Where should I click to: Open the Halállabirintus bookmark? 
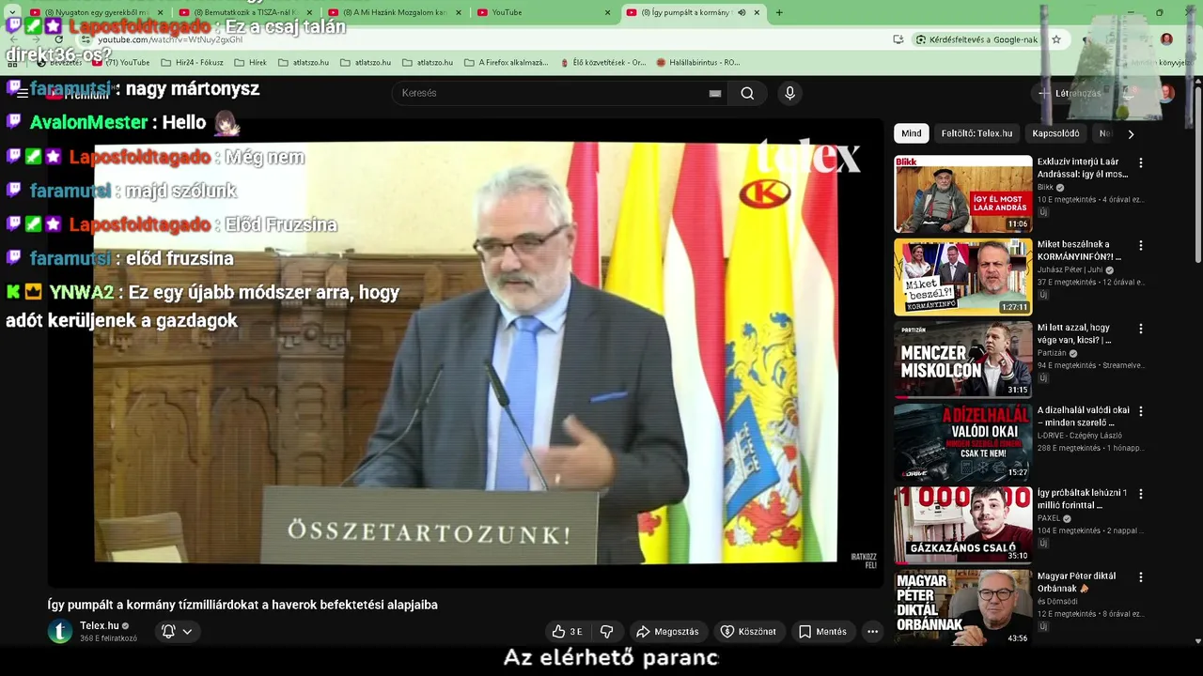point(698,62)
